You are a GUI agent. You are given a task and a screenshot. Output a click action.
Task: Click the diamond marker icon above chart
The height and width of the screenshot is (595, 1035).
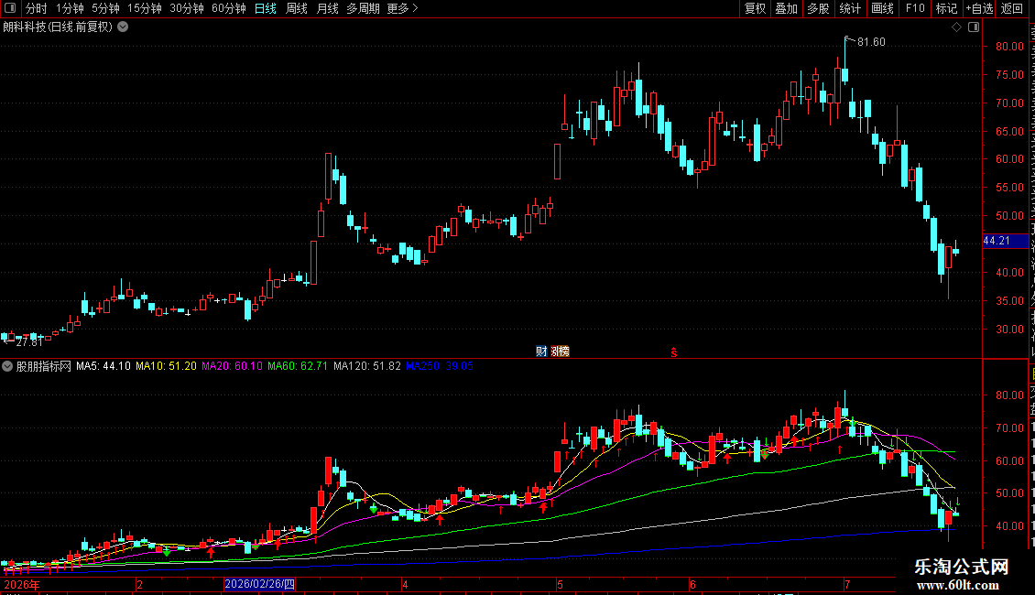coord(956,27)
